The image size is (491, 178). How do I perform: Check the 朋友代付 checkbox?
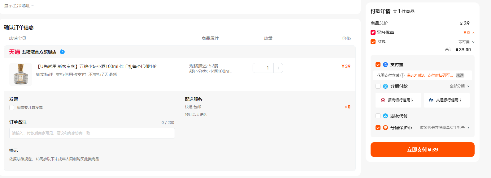378,116
